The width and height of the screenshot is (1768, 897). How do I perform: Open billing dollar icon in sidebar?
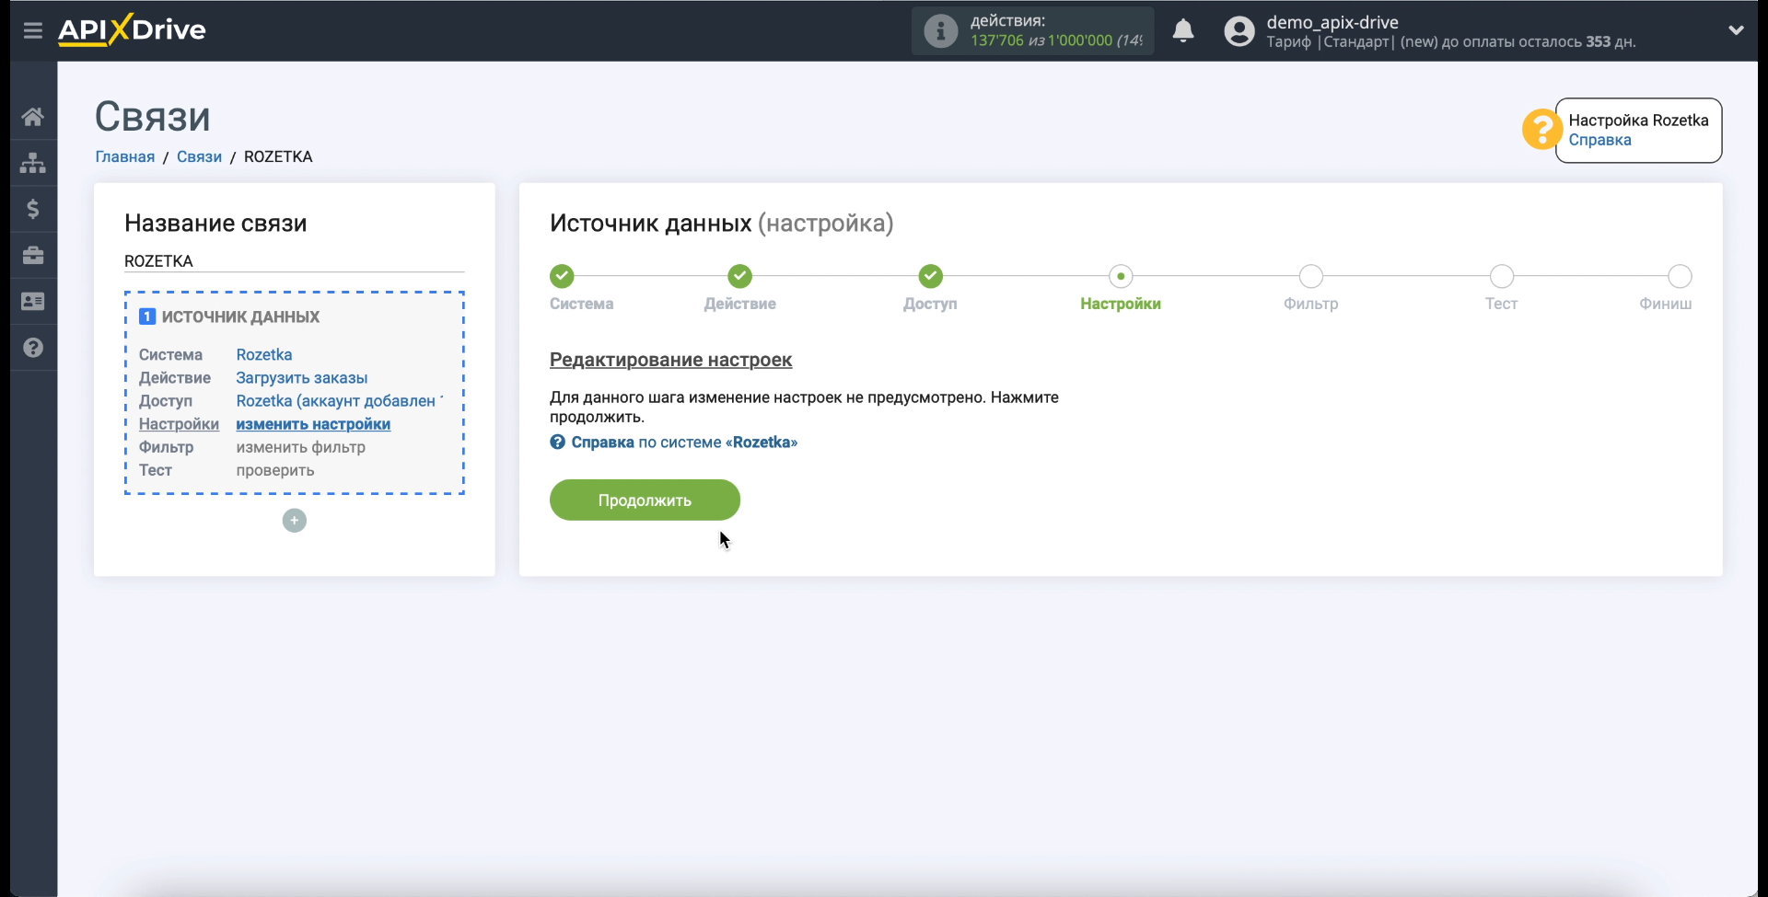33,209
